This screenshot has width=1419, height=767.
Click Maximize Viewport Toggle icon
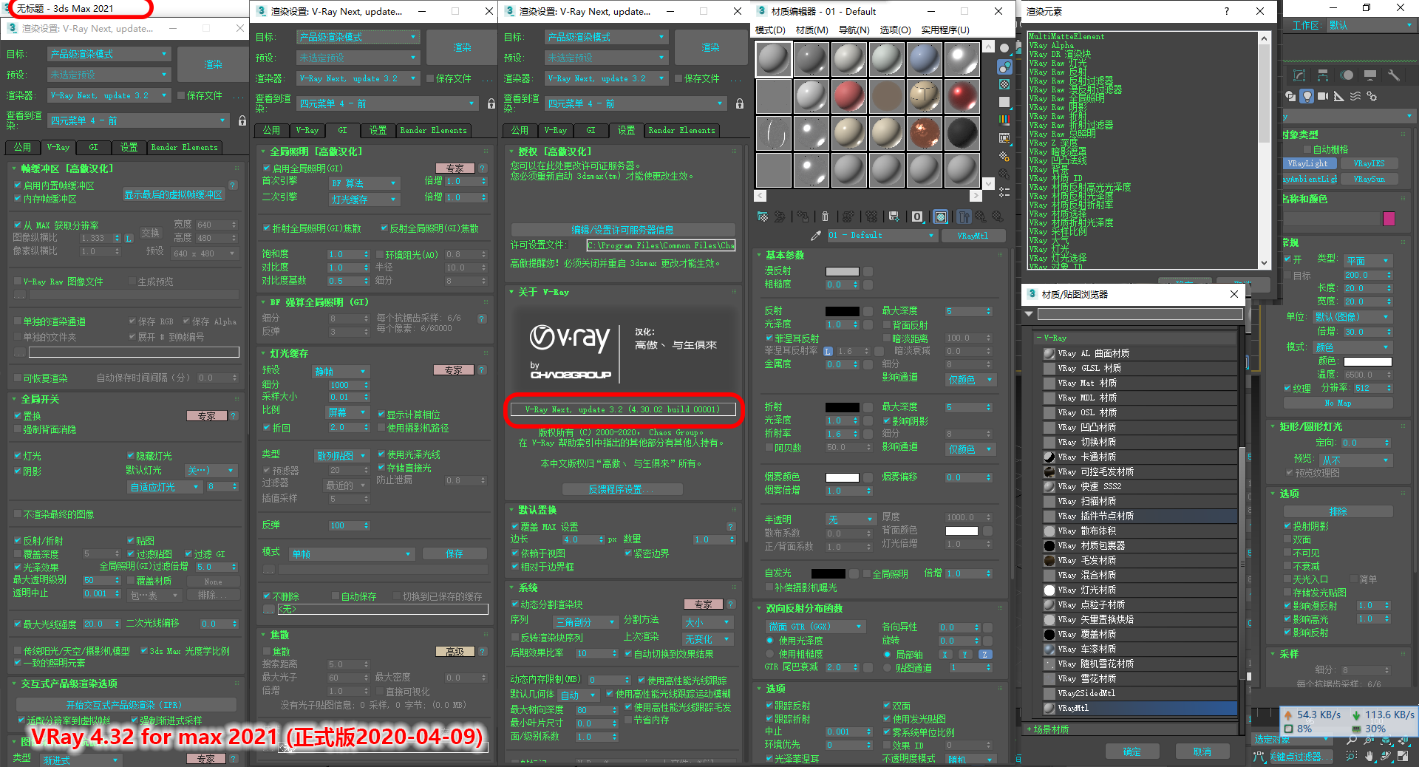point(1401,756)
